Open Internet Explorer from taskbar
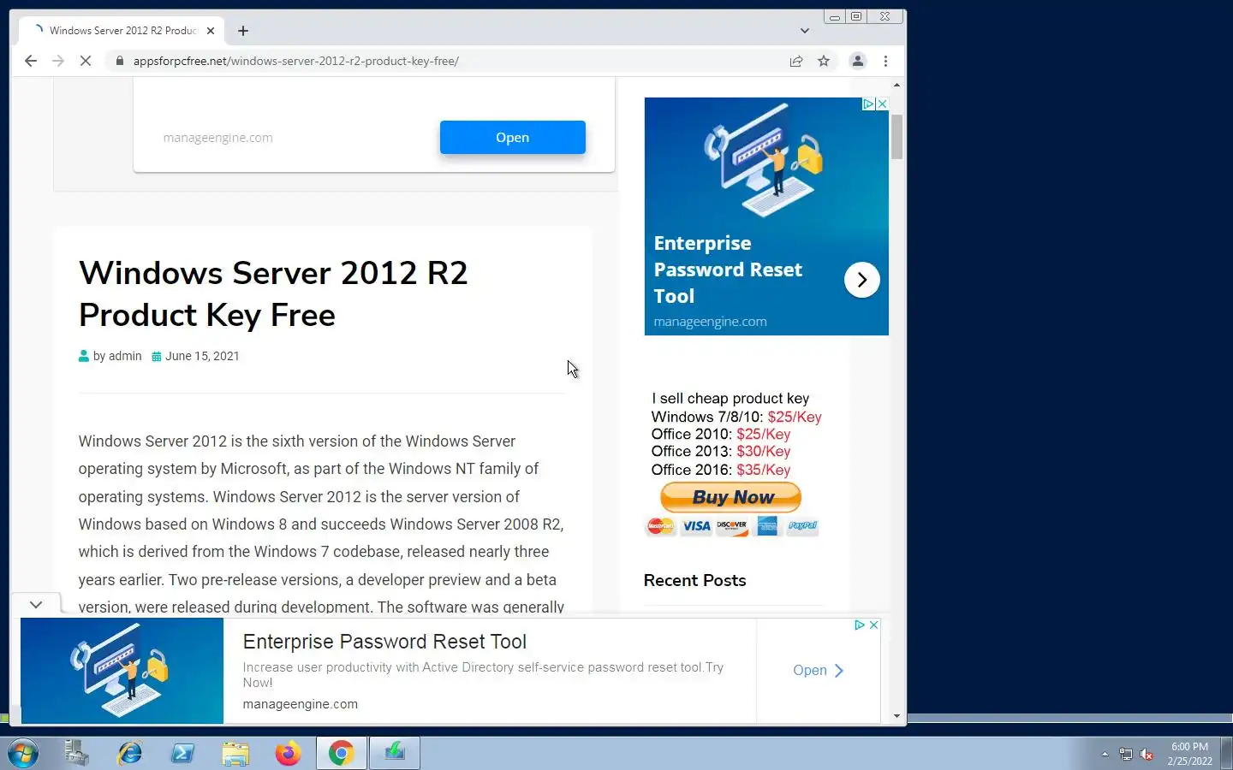 (130, 754)
